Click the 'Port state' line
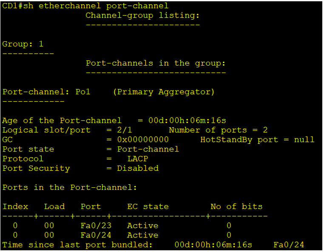Screen dimensions: 324x252 coord(28,149)
